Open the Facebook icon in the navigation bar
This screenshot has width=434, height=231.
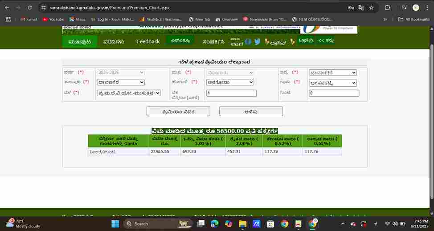pos(248,41)
